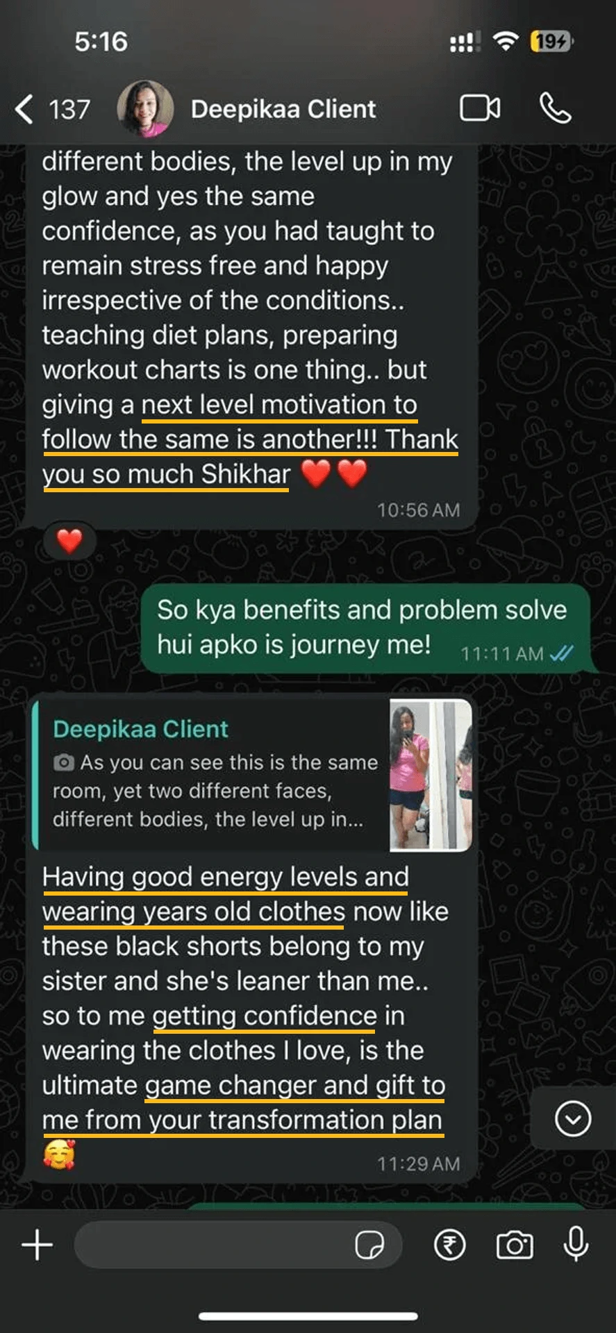The image size is (616, 1333).
Task: Tap the rupee payment icon
Action: [x=450, y=1245]
